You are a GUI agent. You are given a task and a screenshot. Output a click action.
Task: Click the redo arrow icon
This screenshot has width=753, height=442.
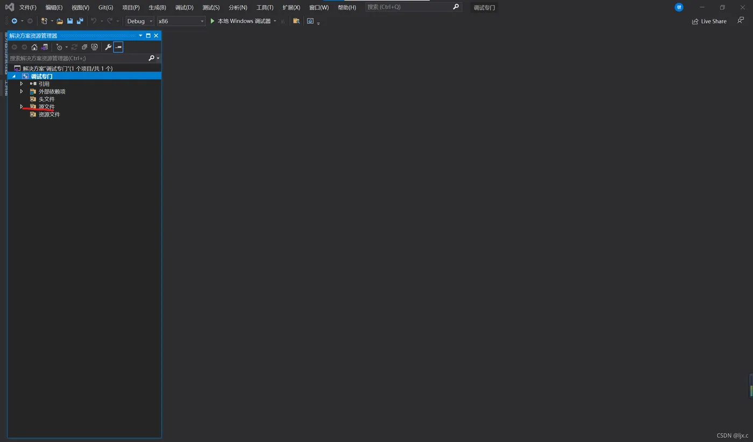point(110,21)
